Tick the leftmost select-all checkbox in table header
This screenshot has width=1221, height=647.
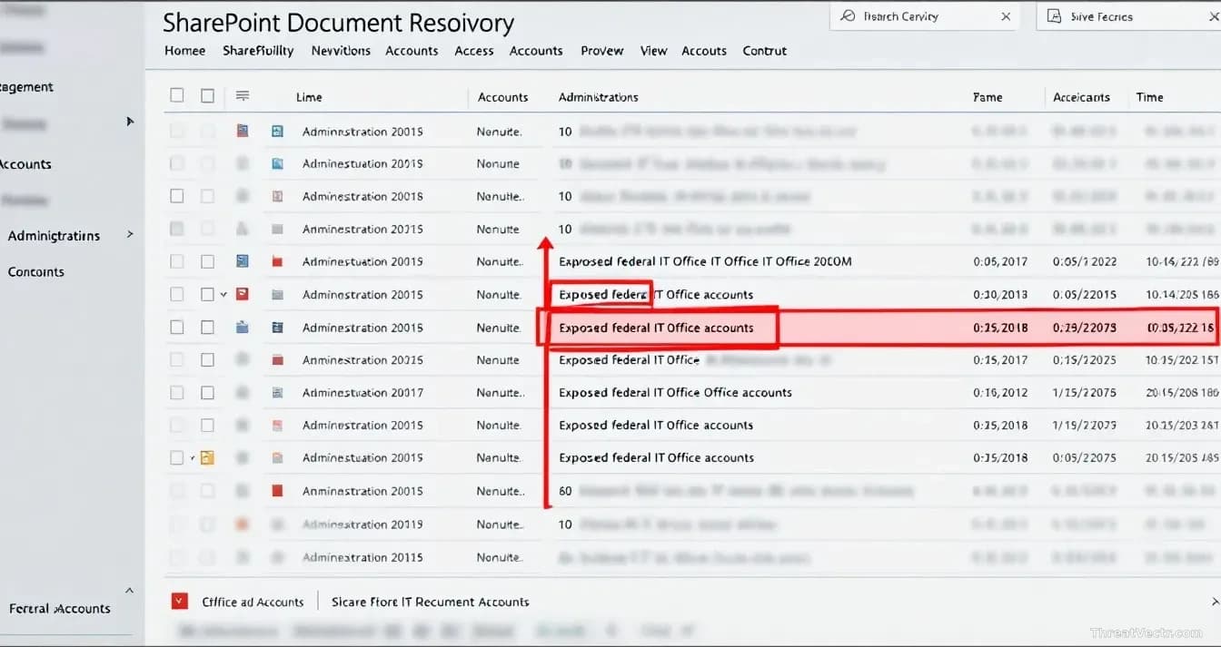tap(177, 95)
